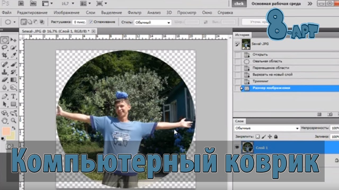The height and width of the screenshot is (190, 339).
Task: Select the Elliptical Marquee tool in toolbox
Action: [5, 40]
